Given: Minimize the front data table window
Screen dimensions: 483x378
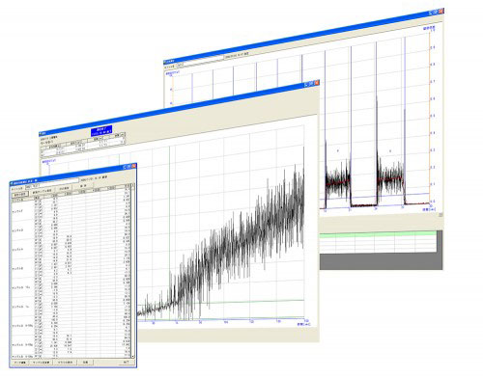Looking at the screenshot, I should click(x=125, y=167).
